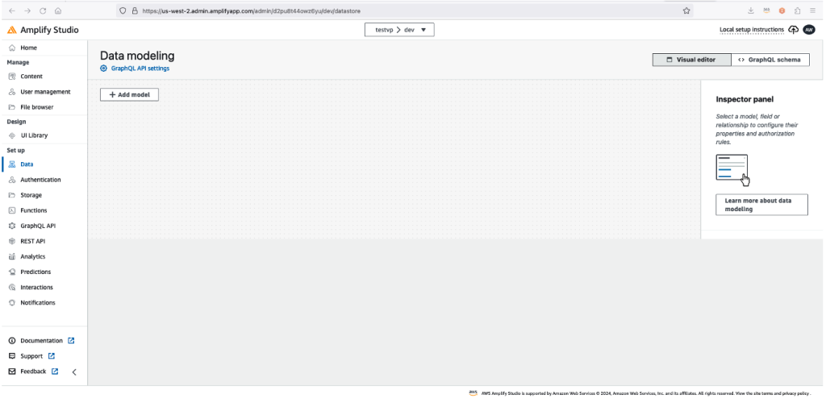
Task: Click the GraphQL API settings gear icon
Action: click(x=103, y=69)
